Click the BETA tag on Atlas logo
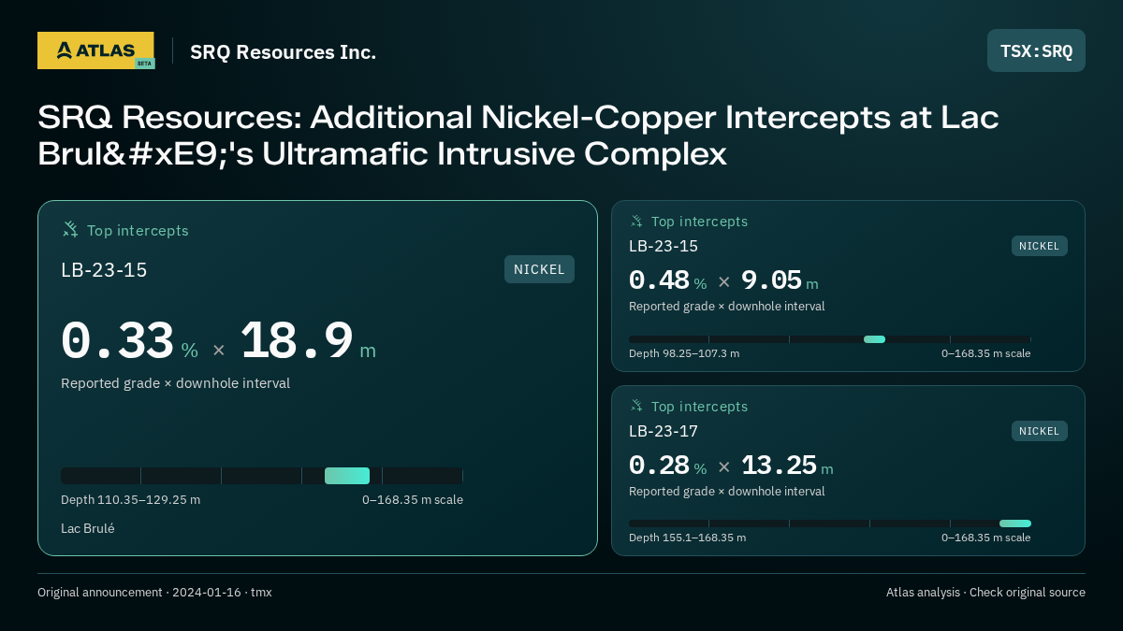1123x631 pixels. (x=144, y=64)
